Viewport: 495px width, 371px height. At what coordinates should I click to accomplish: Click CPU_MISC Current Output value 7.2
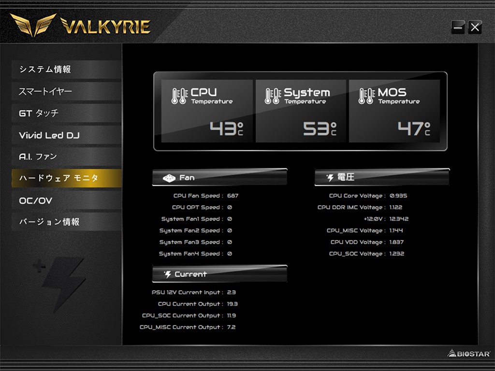click(231, 327)
